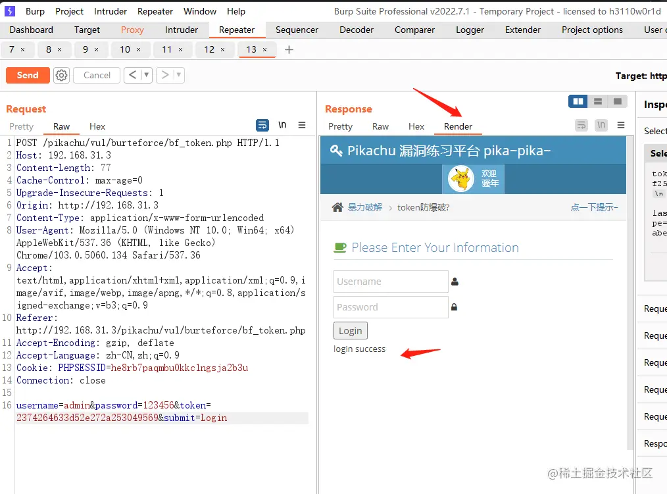This screenshot has height=494, width=667.
Task: Click the Password input field
Action: (x=391, y=307)
